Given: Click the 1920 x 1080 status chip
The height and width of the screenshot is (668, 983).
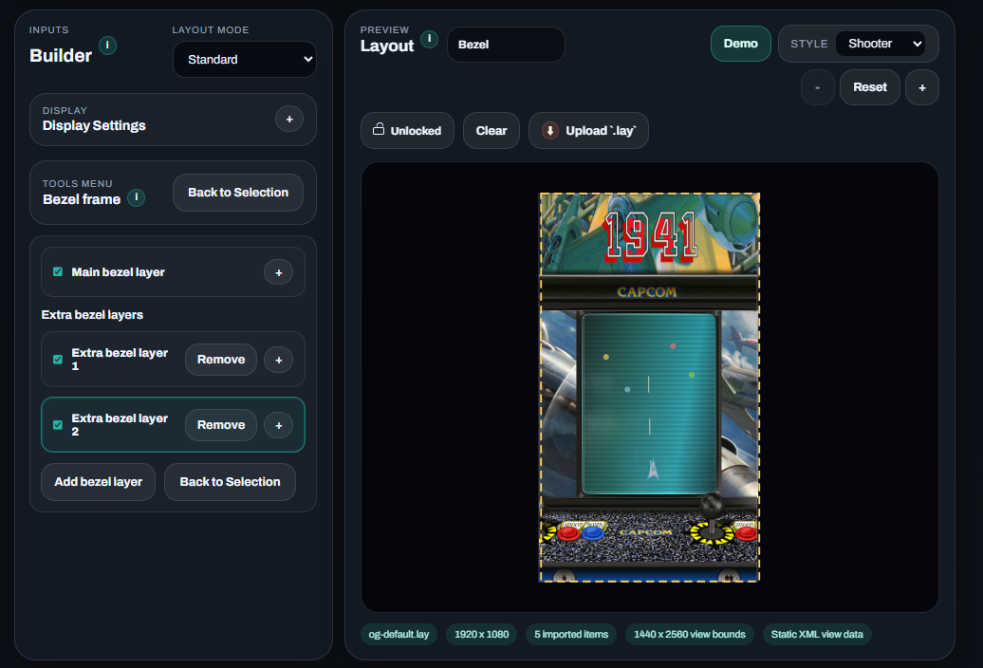Looking at the screenshot, I should pos(481,634).
